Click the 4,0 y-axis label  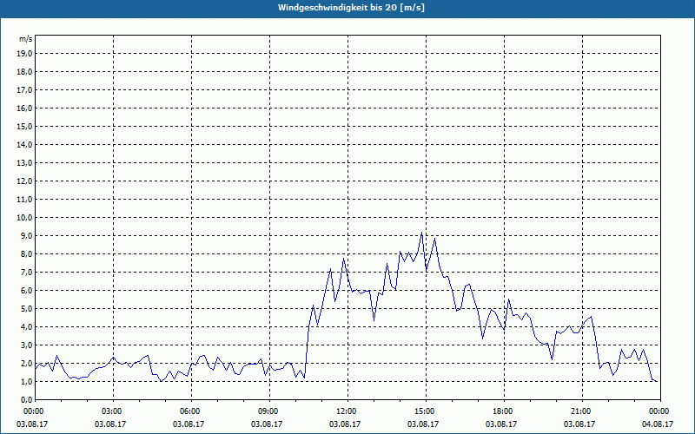[27, 327]
